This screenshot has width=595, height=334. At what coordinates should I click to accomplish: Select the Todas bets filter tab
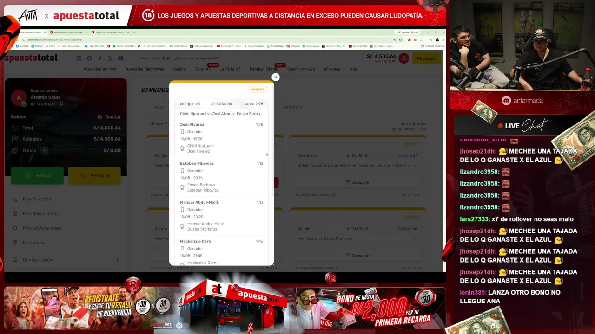[x=158, y=107]
